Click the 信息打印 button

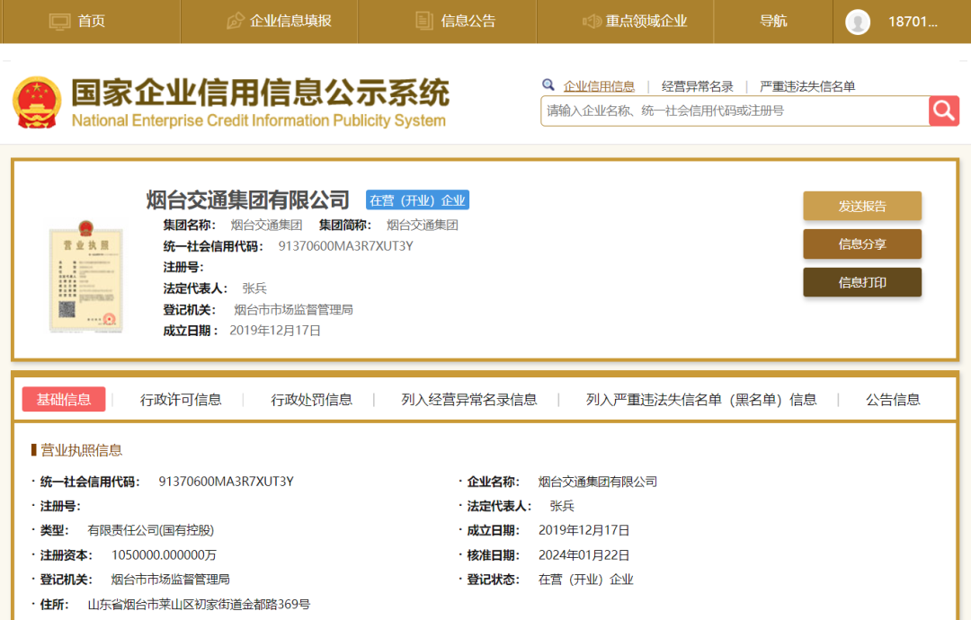pos(861,282)
